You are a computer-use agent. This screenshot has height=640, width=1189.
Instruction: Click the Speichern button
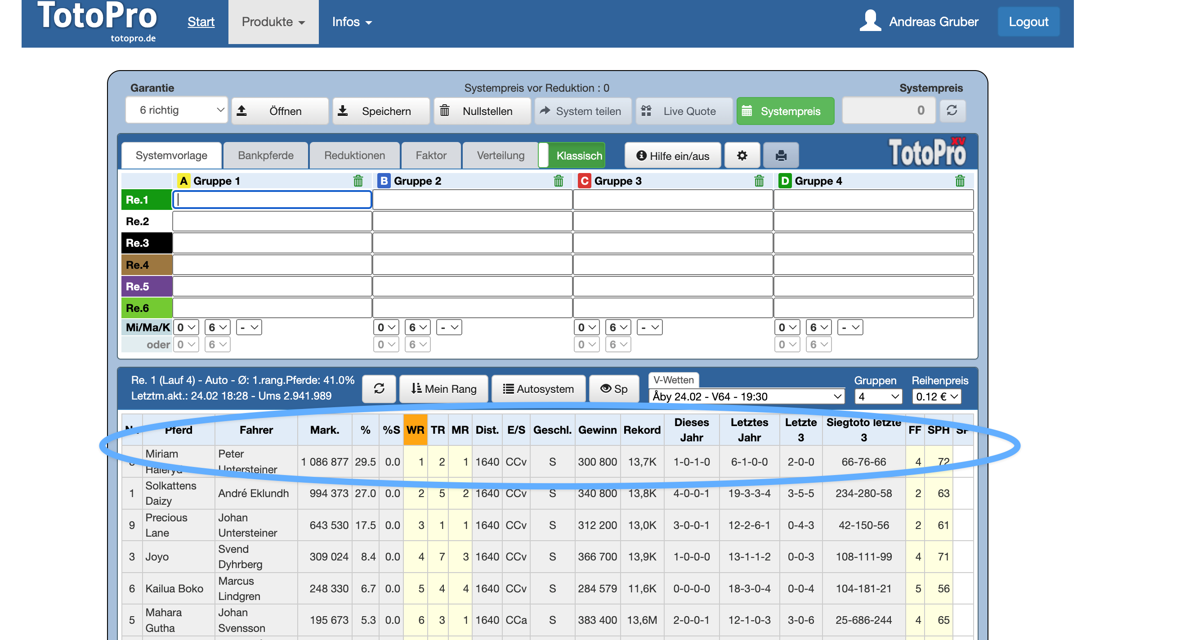click(x=381, y=111)
